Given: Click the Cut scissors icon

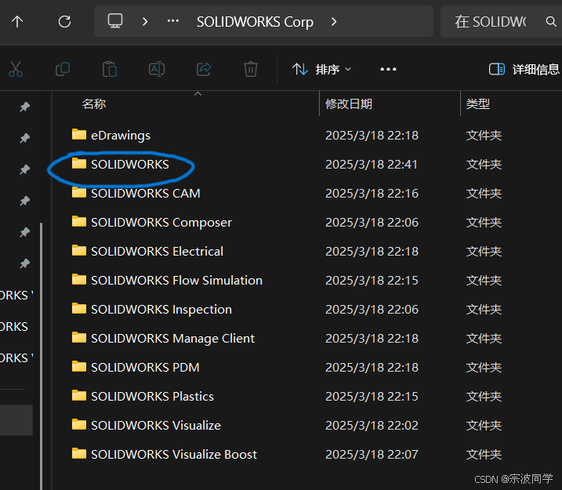Looking at the screenshot, I should click(x=16, y=69).
